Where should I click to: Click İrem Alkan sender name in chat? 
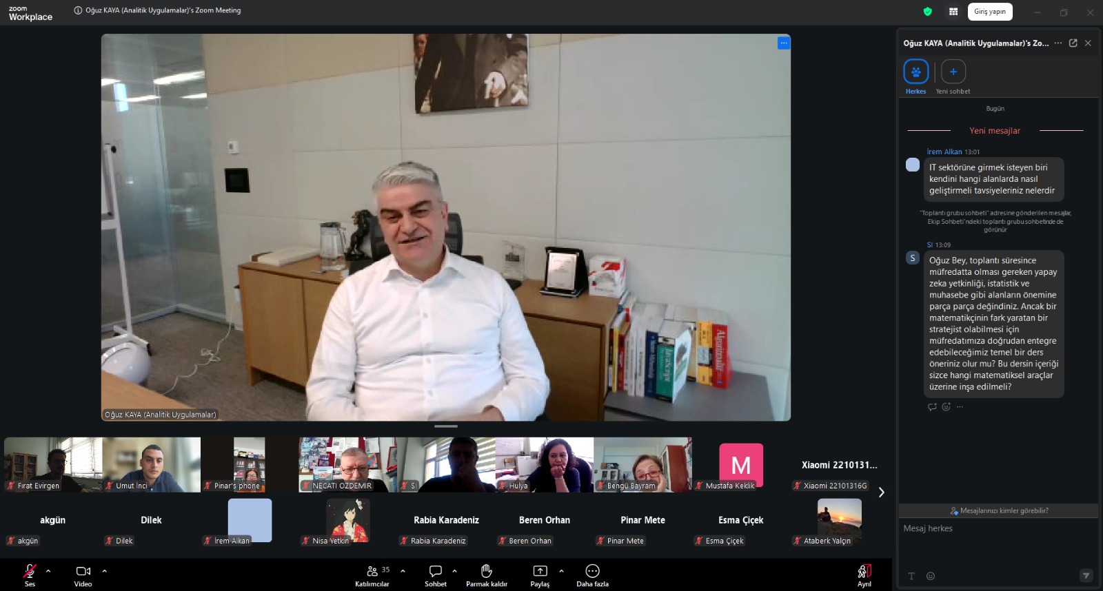[x=944, y=152]
